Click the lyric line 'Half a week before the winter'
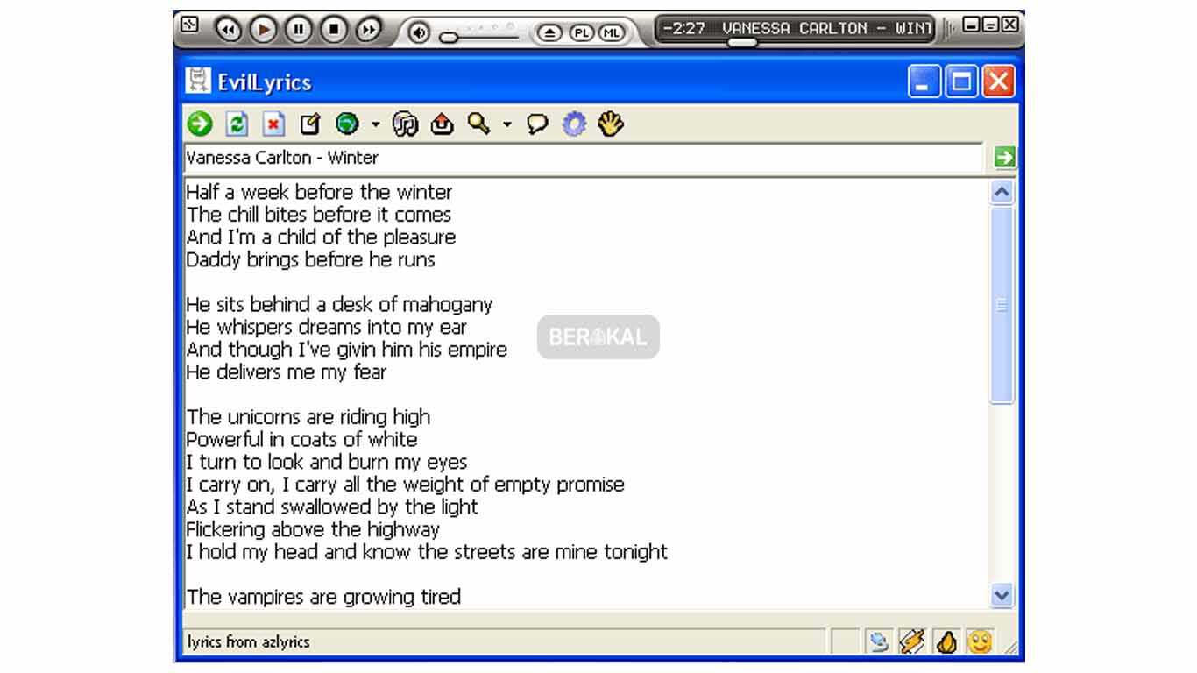 (319, 192)
